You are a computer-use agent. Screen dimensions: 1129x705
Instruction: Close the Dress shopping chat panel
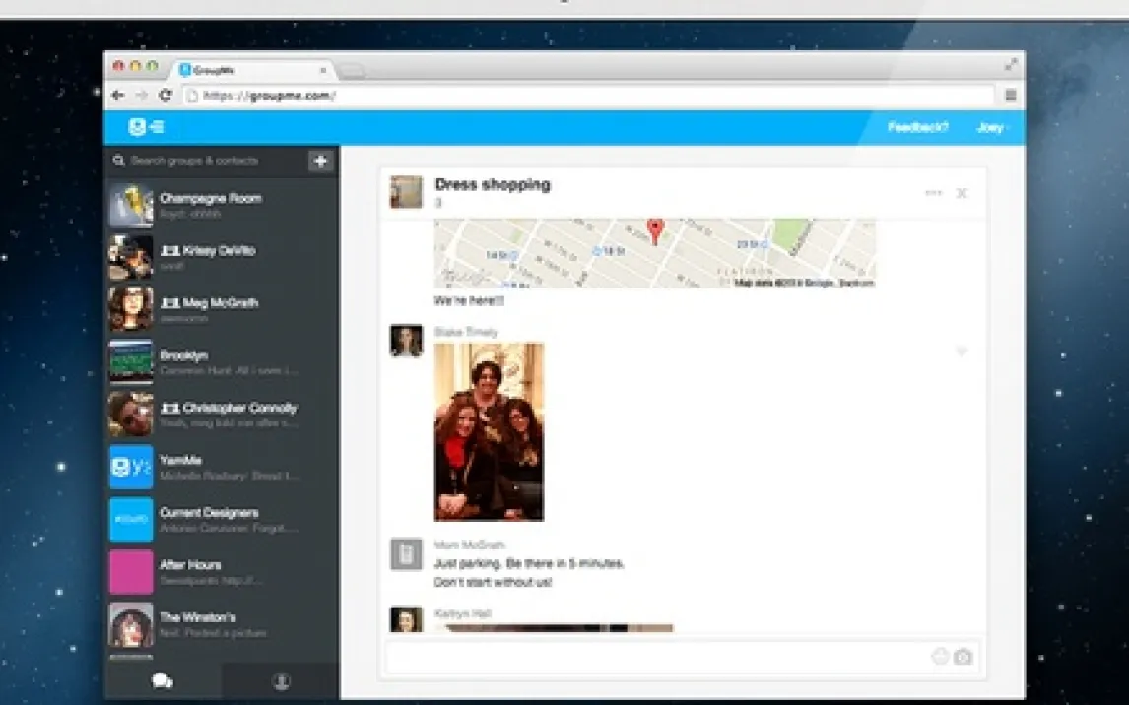click(x=962, y=193)
